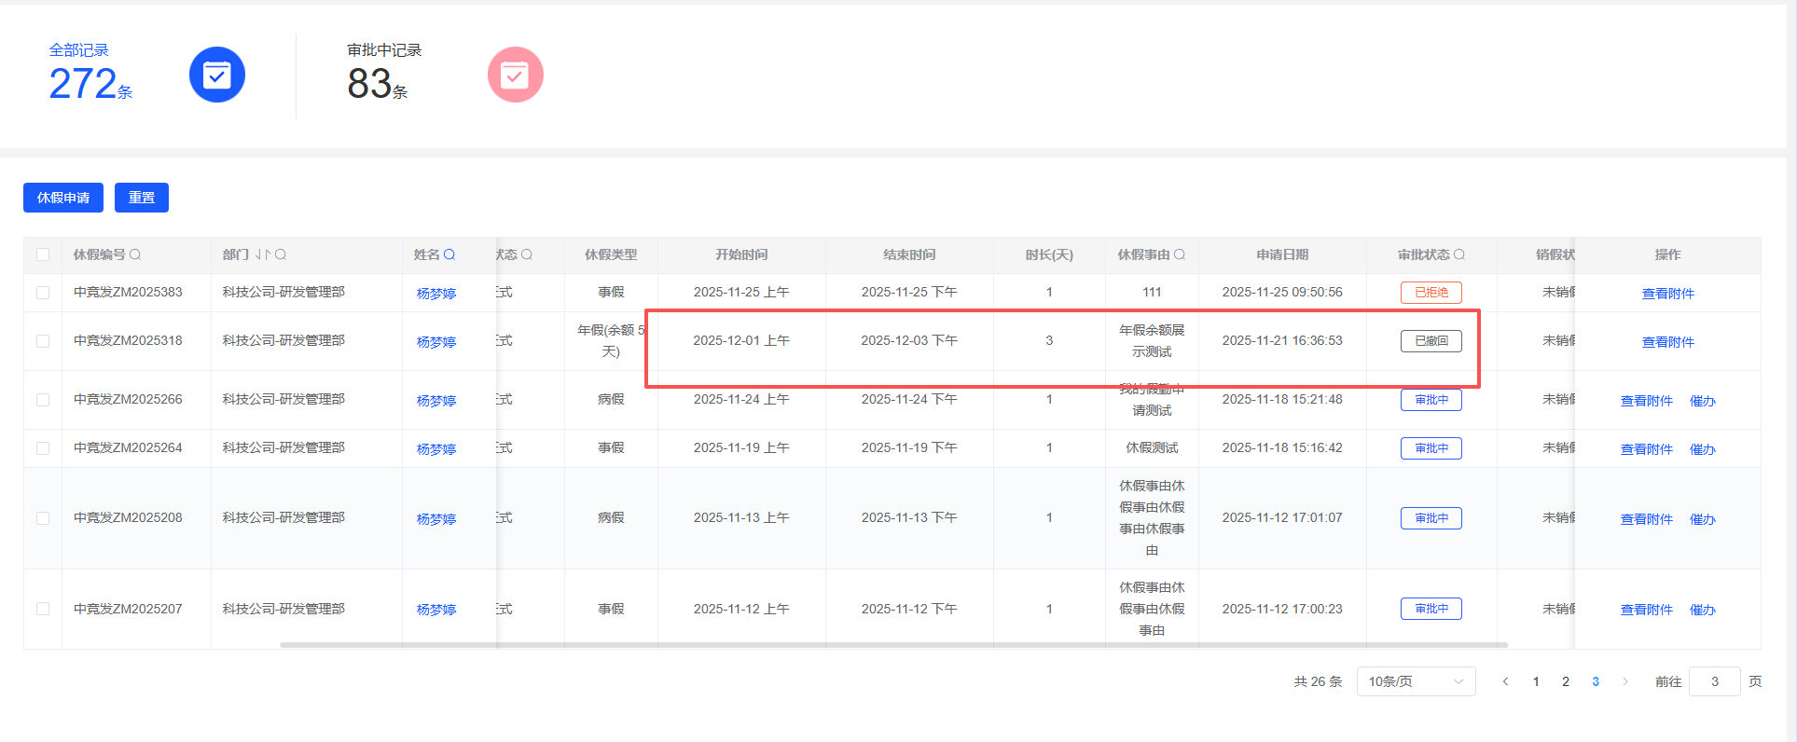Screen dimensions: 1797x742
Task: Open search icon in 休假事由 column header
Action: tap(1180, 254)
